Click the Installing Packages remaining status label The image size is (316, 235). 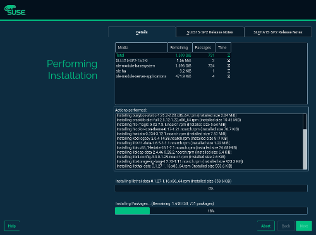(x=164, y=203)
